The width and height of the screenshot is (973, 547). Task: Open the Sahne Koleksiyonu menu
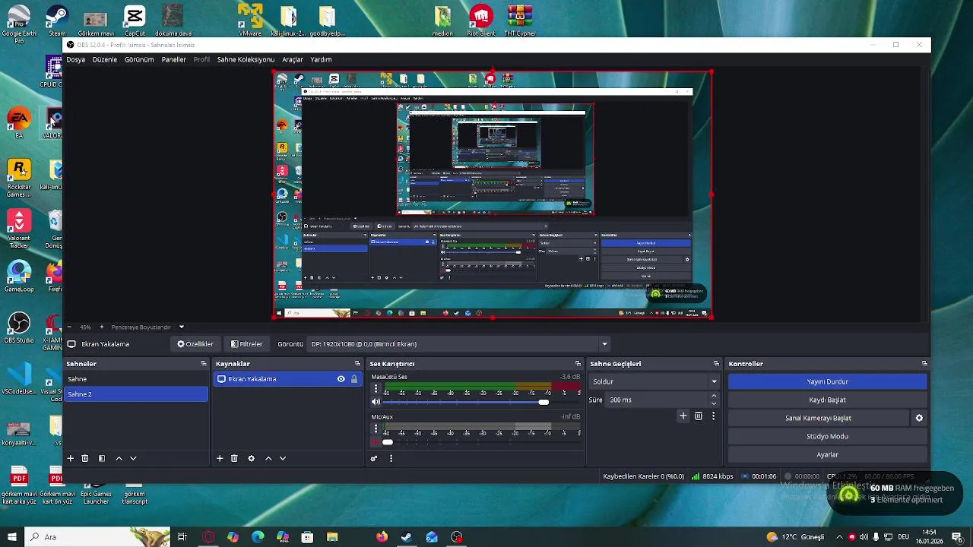pos(246,59)
